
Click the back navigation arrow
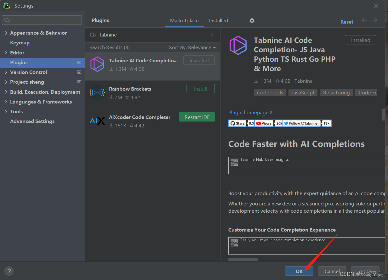(x=364, y=20)
